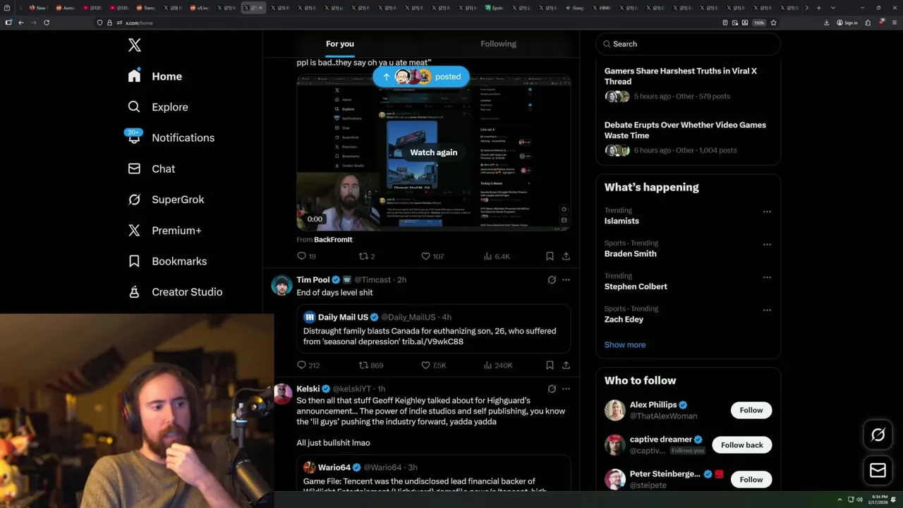Open more options for Zach Edey trend
The width and height of the screenshot is (903, 508).
[767, 310]
